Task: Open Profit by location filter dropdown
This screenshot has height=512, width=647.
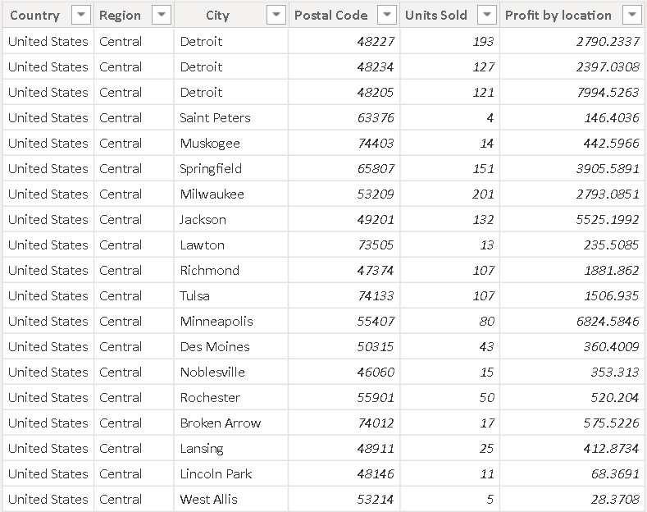Action: tap(631, 15)
